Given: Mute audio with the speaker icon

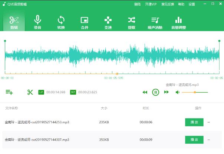Looking at the screenshot, I should tap(178, 92).
